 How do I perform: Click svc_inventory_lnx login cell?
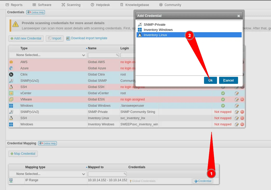point(133,118)
